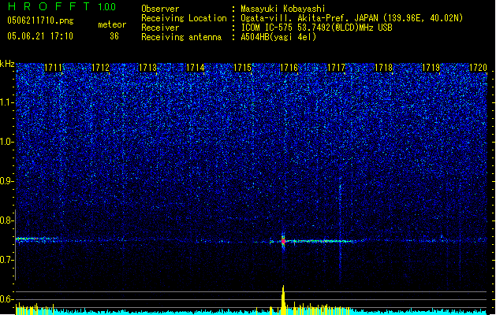This screenshot has height=315, width=496.
Task: Click the 1720 time marker
Action: pos(478,68)
